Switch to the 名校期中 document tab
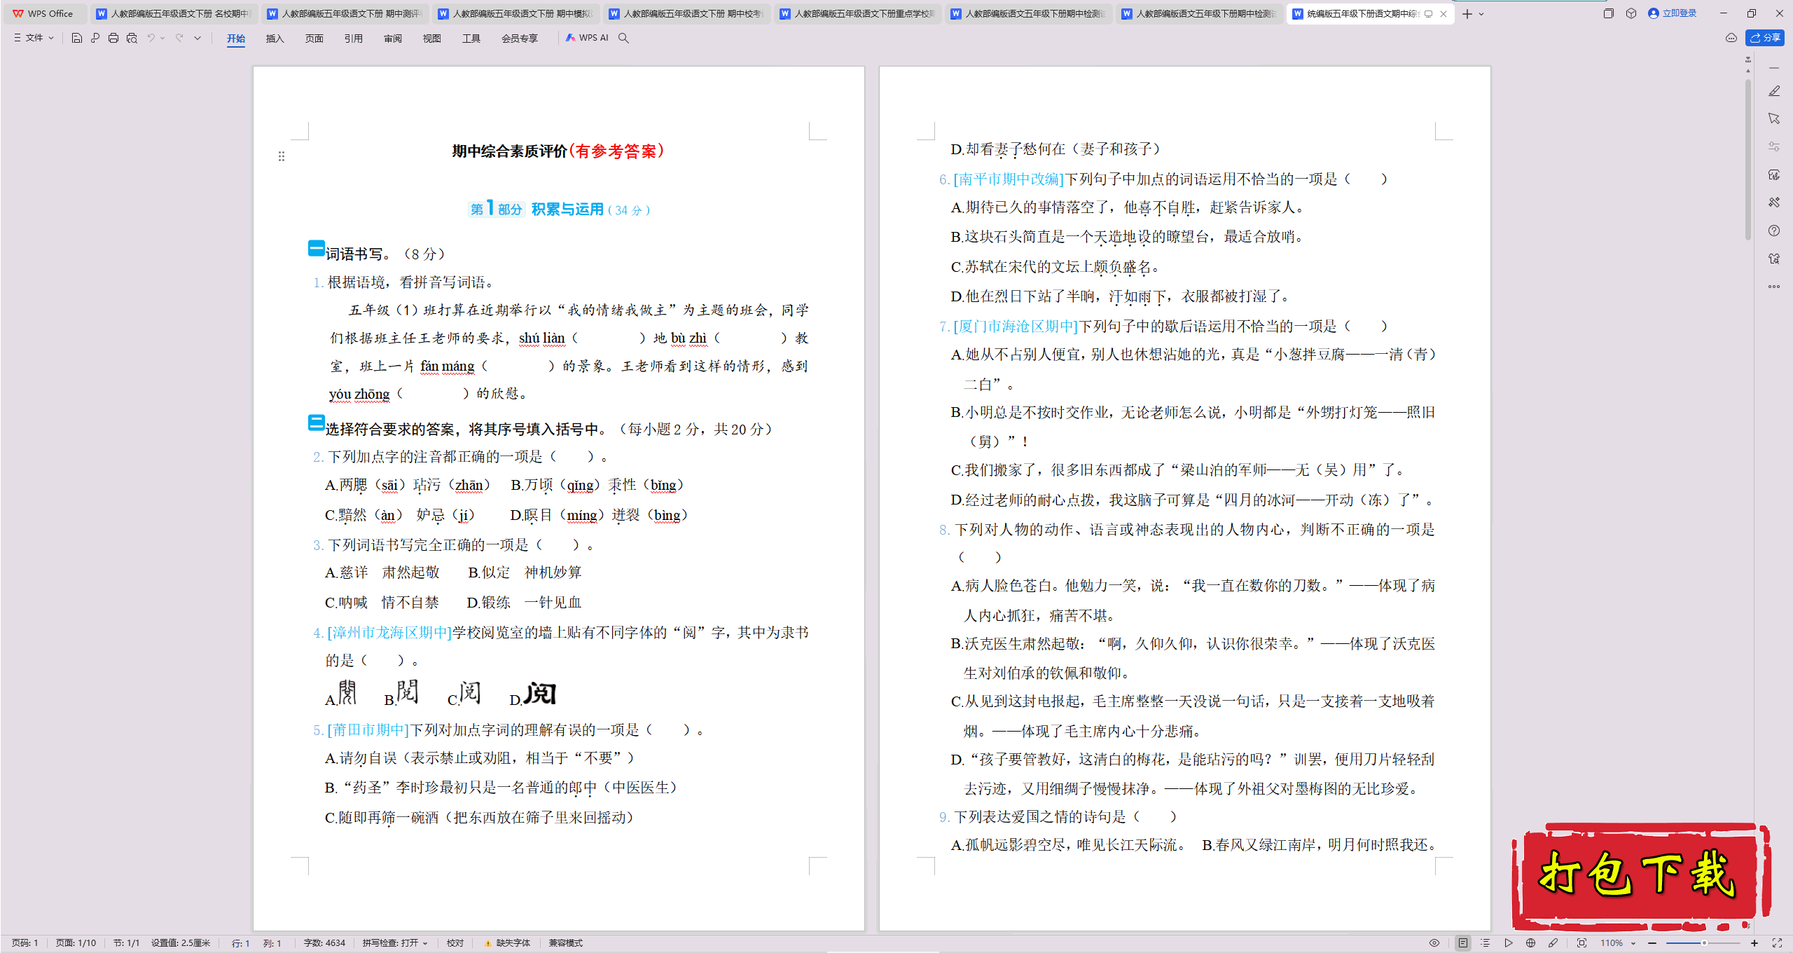The height and width of the screenshot is (953, 1793). tap(174, 13)
